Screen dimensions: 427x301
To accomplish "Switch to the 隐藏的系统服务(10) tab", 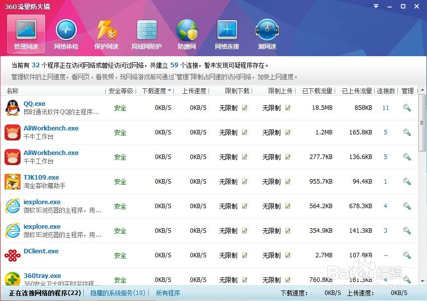I will [x=117, y=292].
